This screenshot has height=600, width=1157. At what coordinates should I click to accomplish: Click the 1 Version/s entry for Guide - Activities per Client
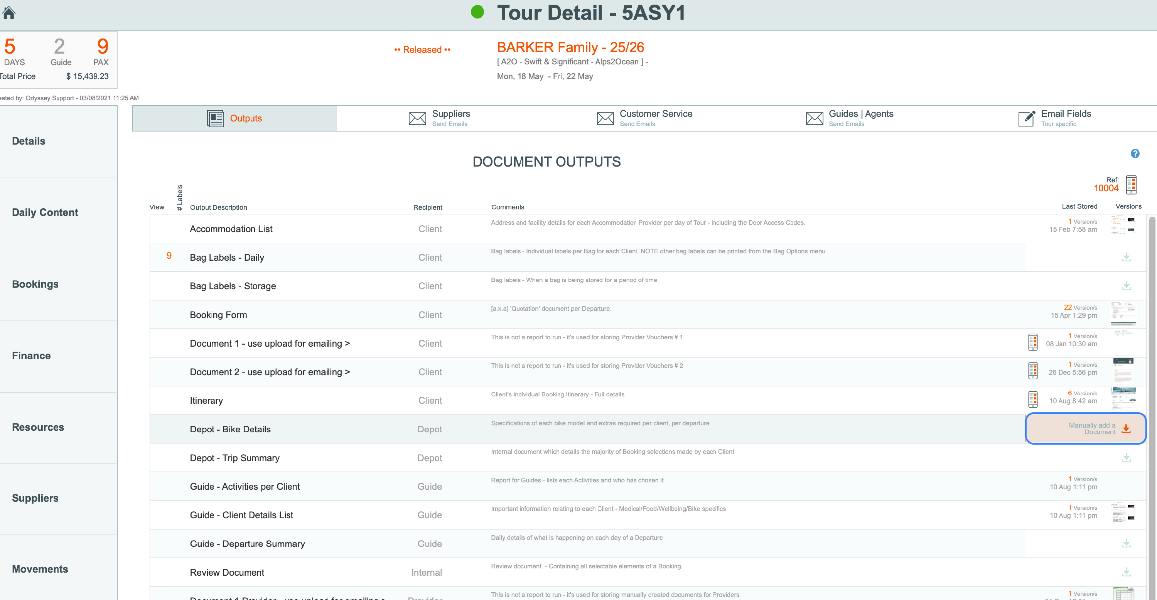pos(1083,479)
